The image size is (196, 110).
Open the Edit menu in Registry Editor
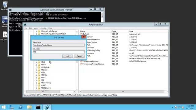coord(31,28)
